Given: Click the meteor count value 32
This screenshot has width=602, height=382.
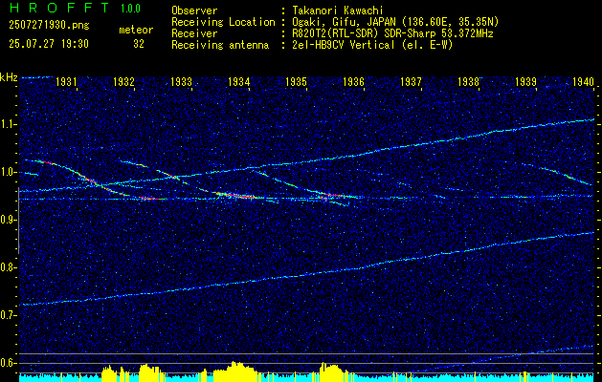Looking at the screenshot, I should coord(139,44).
